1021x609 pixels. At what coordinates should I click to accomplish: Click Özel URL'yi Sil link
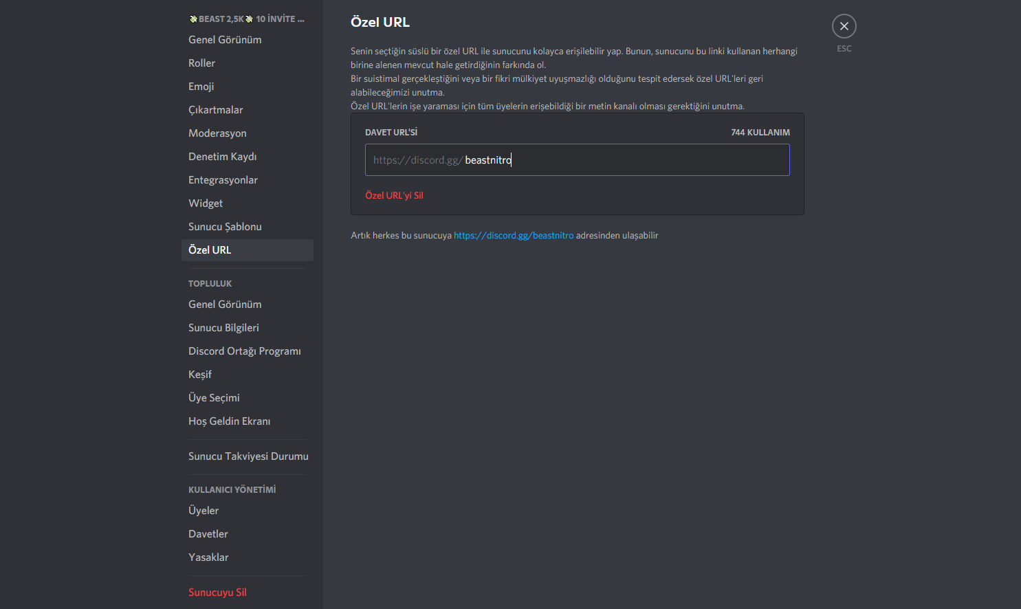pos(394,196)
